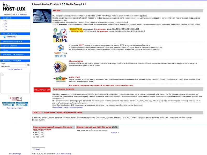The width and height of the screenshot is (207, 155).
Task: Open license number №46772 link
Action: tap(23, 14)
